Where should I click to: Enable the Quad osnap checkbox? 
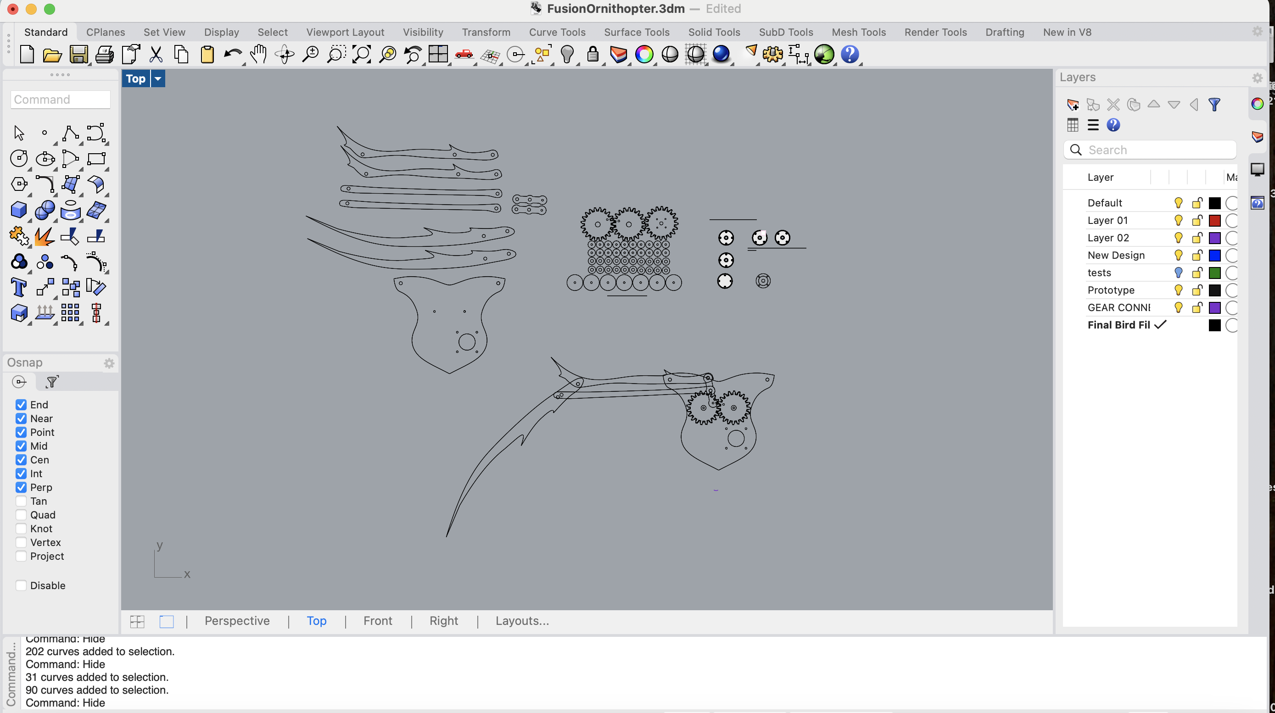(x=21, y=515)
